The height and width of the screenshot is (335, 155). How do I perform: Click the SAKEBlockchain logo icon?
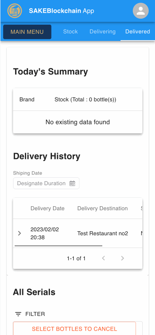pyautogui.click(x=15, y=11)
